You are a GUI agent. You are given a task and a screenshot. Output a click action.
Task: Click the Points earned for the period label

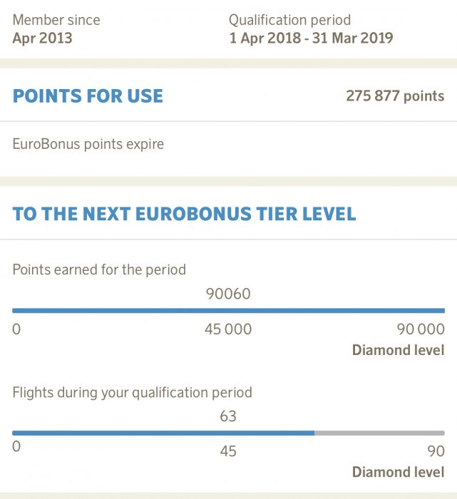point(99,270)
